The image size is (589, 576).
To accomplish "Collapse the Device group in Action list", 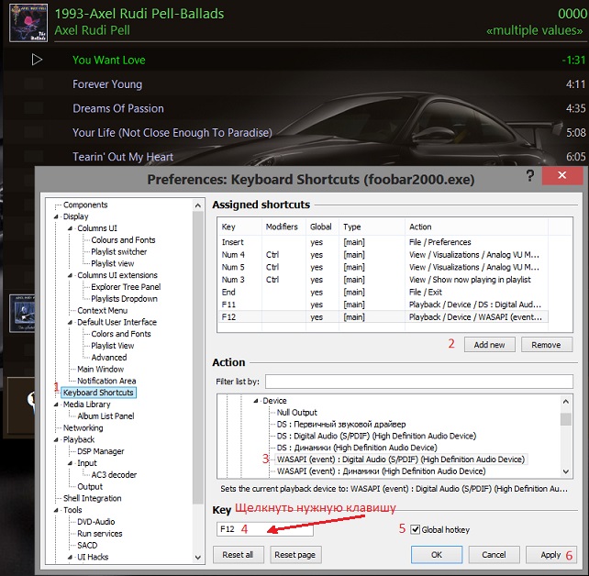I will tap(255, 401).
